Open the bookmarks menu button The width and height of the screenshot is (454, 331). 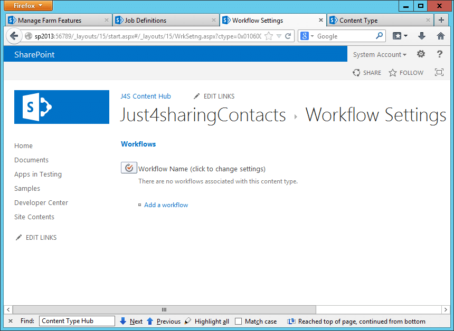click(400, 36)
